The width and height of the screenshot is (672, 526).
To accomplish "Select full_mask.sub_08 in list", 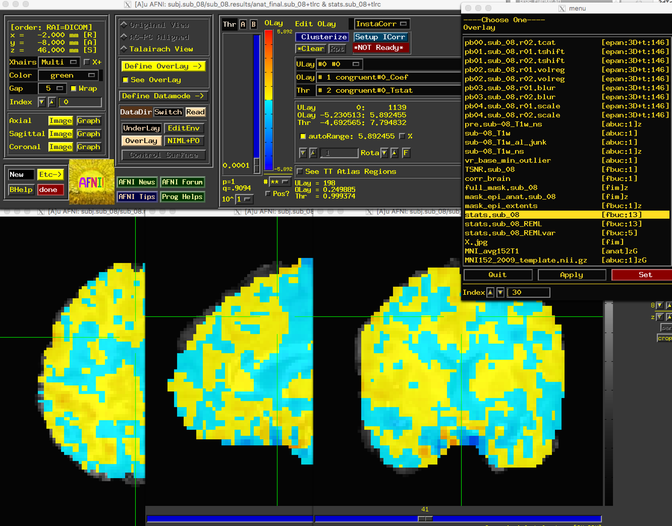I will [x=567, y=187].
